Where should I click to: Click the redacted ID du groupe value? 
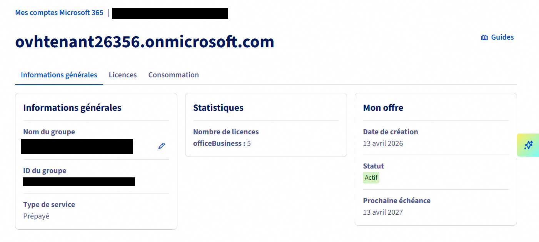tap(79, 182)
